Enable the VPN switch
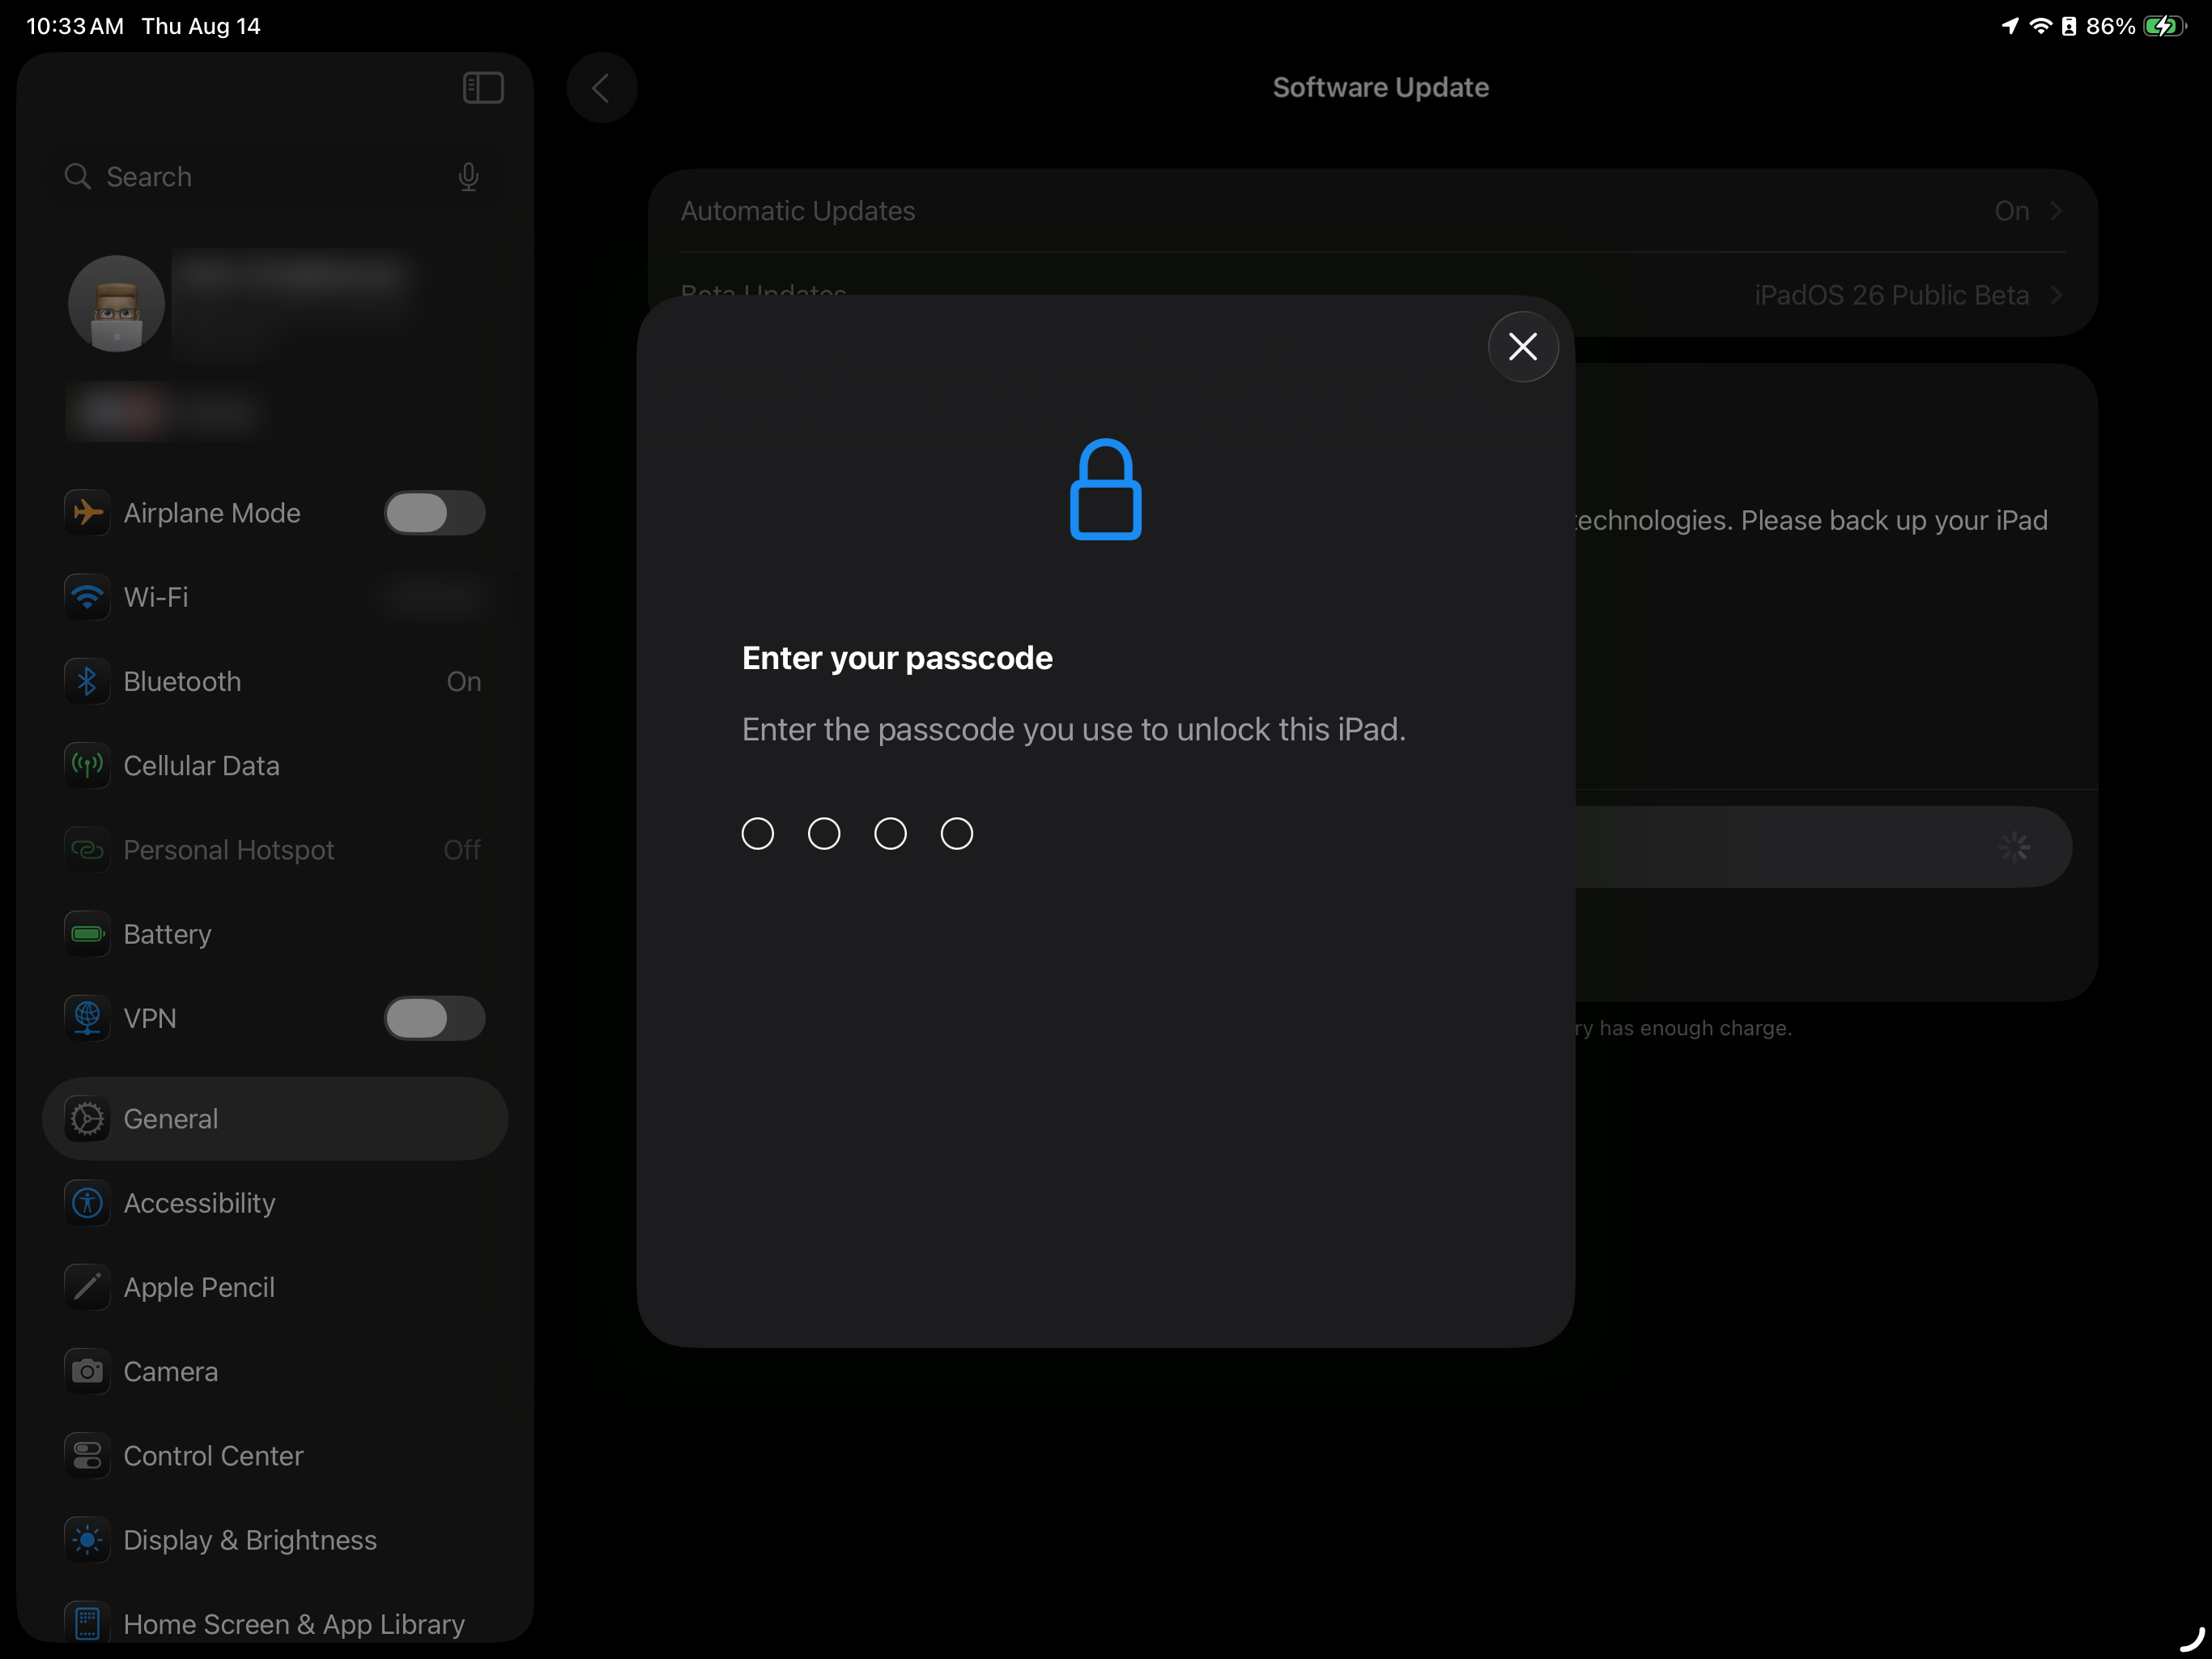The width and height of the screenshot is (2212, 1659). [434, 1018]
